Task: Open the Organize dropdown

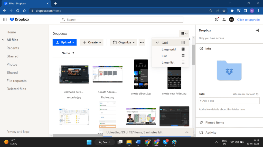Action: (x=123, y=42)
